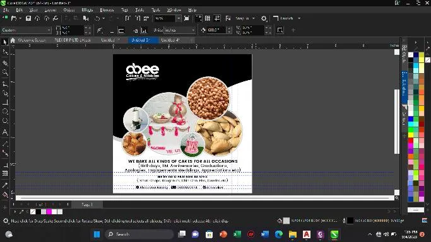The width and height of the screenshot is (431, 242).
Task: Click the New document icon
Action: point(4,18)
